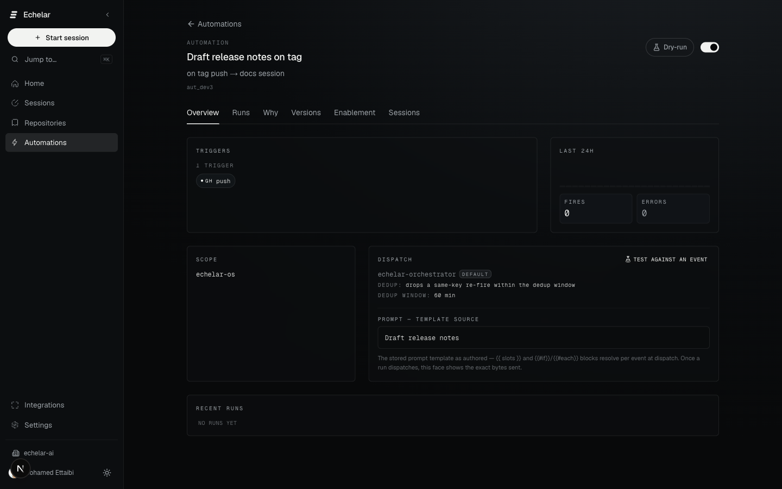The image size is (782, 489).
Task: Select the Overview tab
Action: [203, 112]
